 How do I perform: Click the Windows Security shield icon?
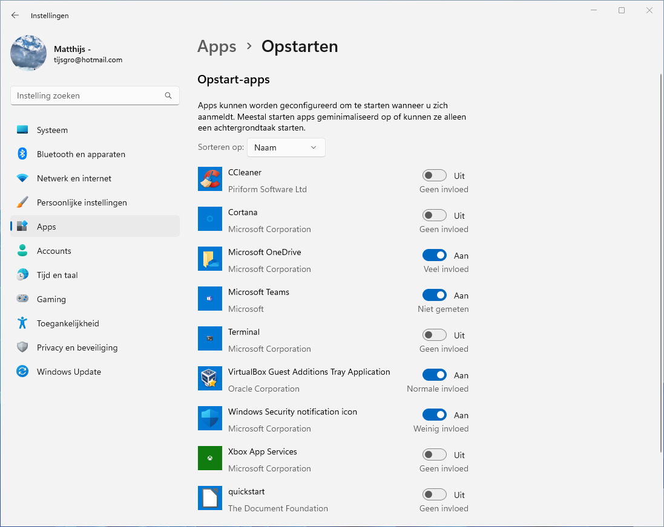(x=210, y=418)
